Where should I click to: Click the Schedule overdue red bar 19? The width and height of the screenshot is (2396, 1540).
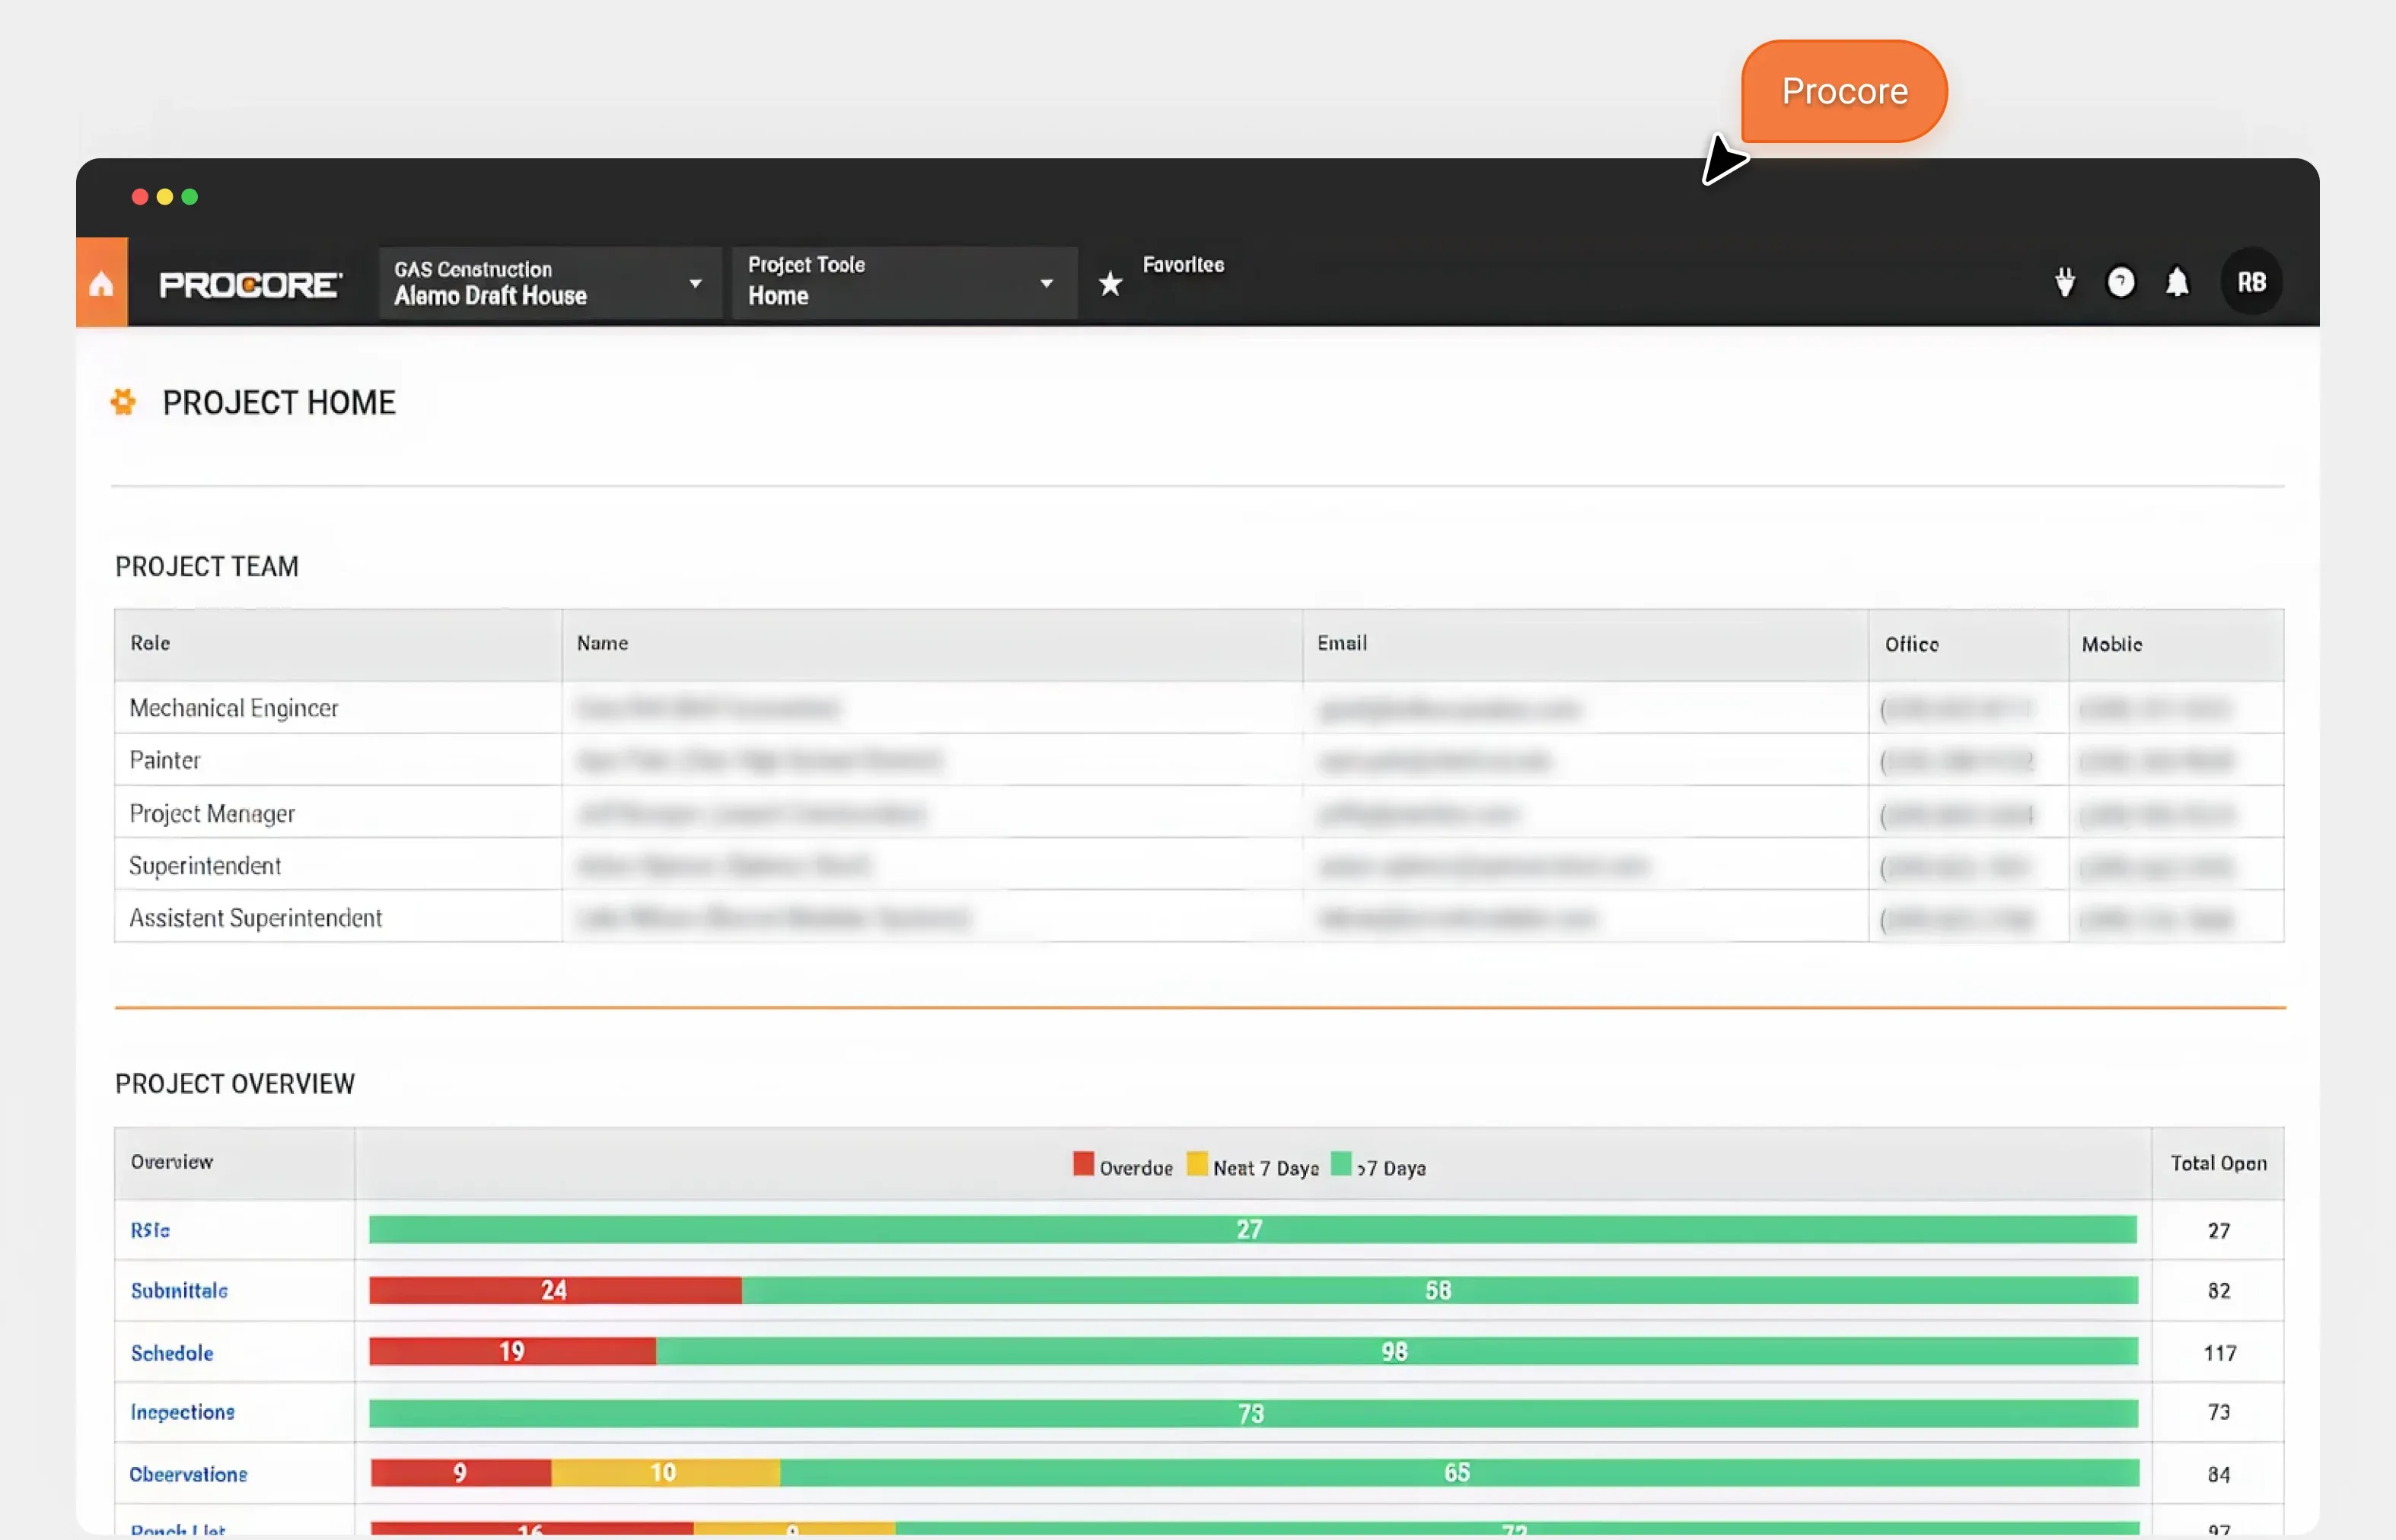[x=512, y=1352]
